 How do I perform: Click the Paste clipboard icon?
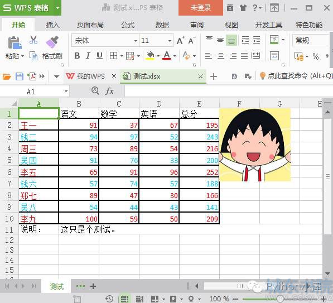pos(15,43)
